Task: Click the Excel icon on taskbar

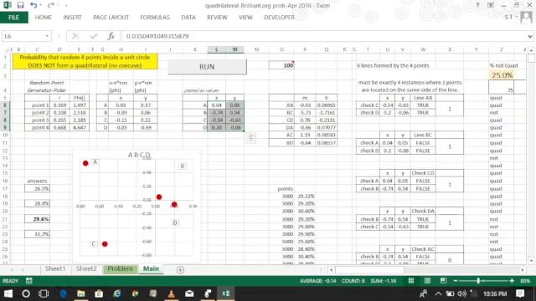Action: point(225,293)
